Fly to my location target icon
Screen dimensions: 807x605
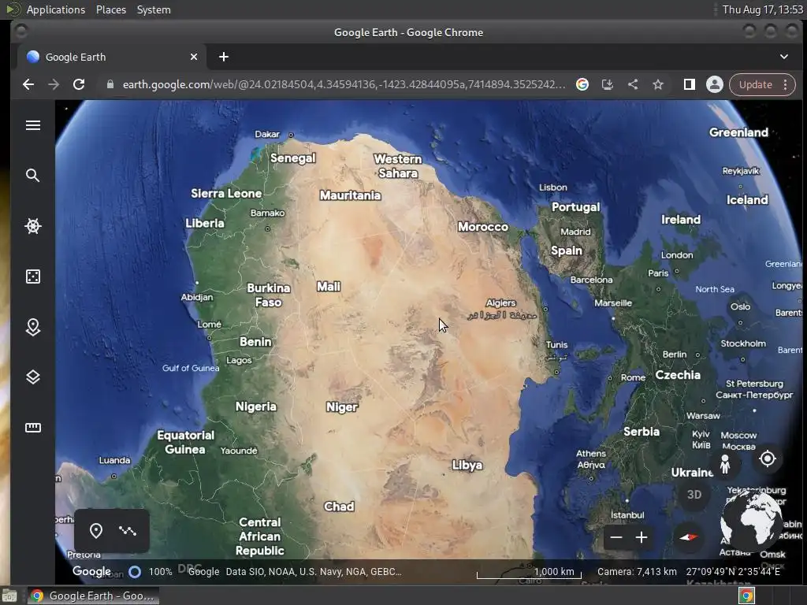[x=768, y=458]
